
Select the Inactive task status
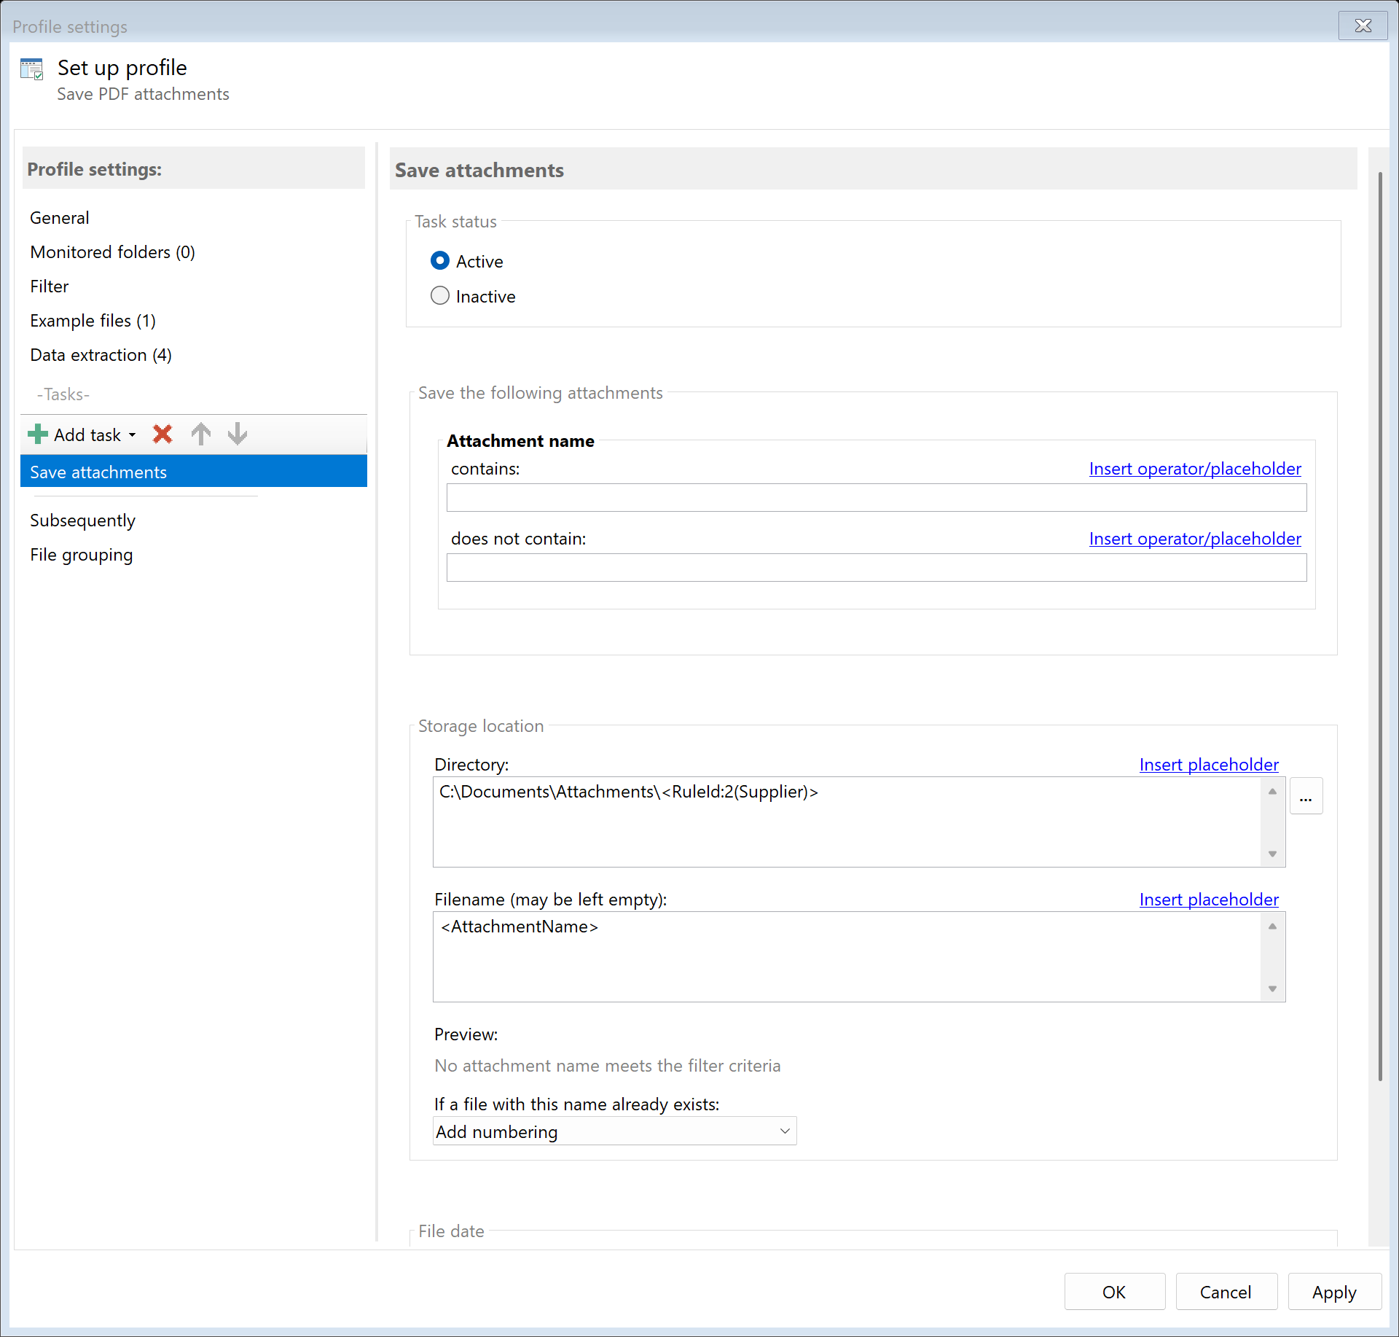pos(440,296)
